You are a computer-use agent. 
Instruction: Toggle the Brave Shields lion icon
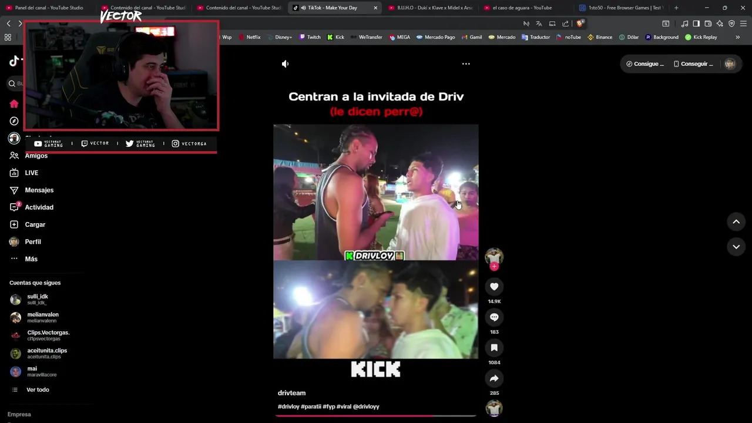[x=580, y=23]
